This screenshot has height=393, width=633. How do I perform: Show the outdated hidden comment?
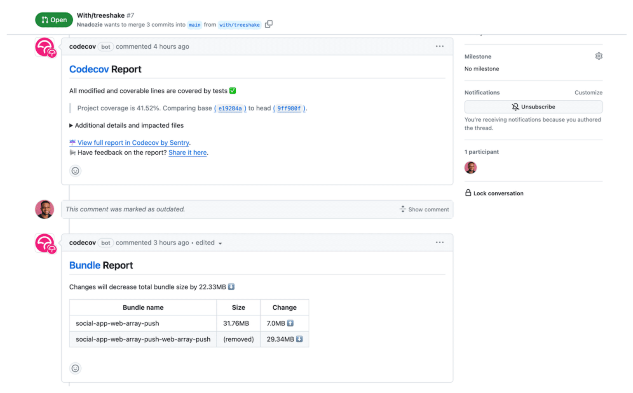pos(424,209)
